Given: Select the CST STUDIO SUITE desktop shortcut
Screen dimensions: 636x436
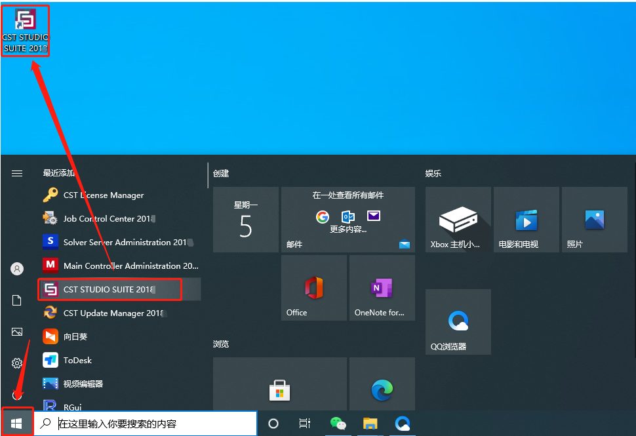Looking at the screenshot, I should click(x=25, y=31).
